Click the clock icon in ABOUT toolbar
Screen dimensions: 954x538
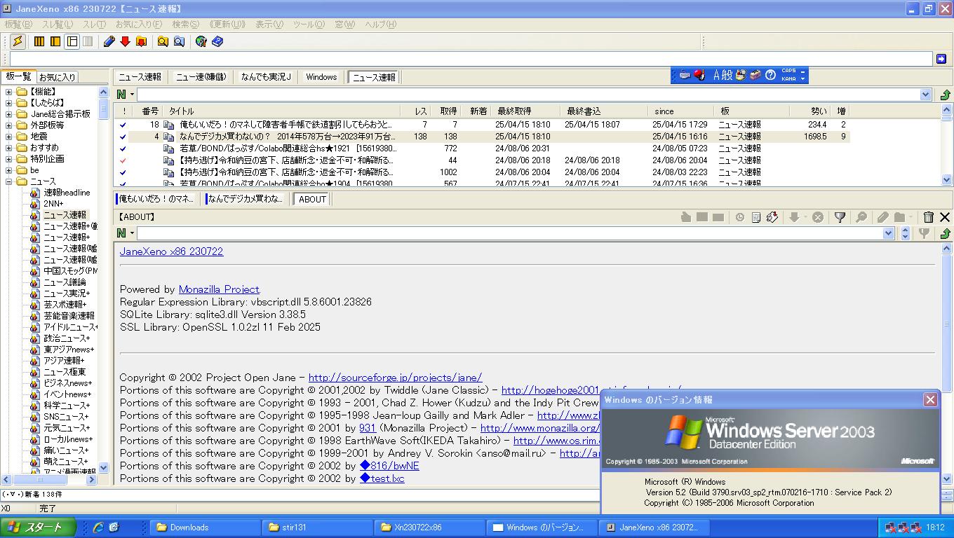click(x=739, y=217)
